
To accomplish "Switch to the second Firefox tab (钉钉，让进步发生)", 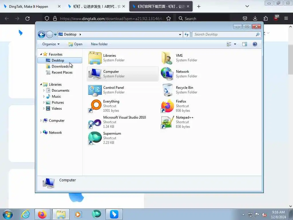I will (x=96, y=7).
